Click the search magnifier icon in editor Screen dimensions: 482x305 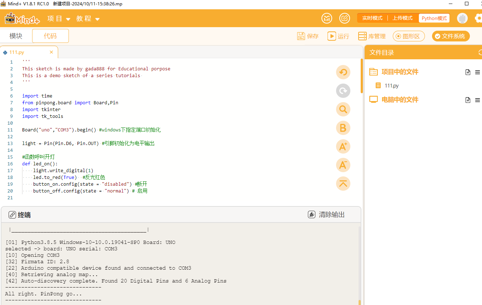tap(343, 109)
